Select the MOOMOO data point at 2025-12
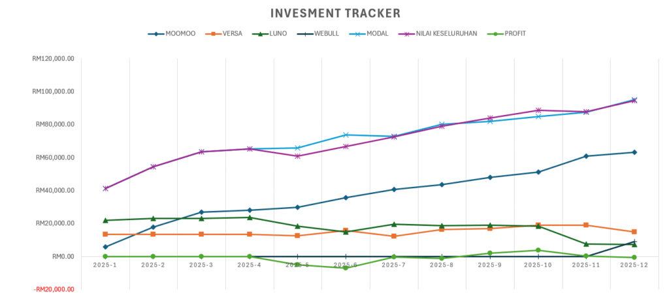The width and height of the screenshot is (669, 294). coord(634,152)
